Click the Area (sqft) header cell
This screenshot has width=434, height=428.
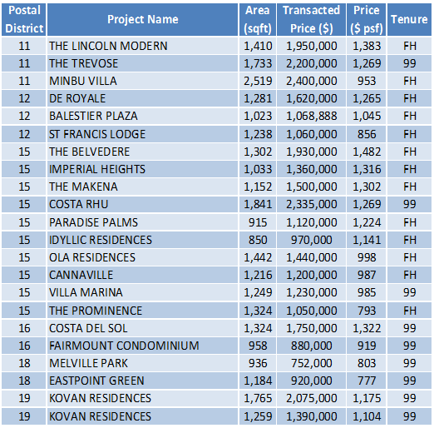(258, 19)
